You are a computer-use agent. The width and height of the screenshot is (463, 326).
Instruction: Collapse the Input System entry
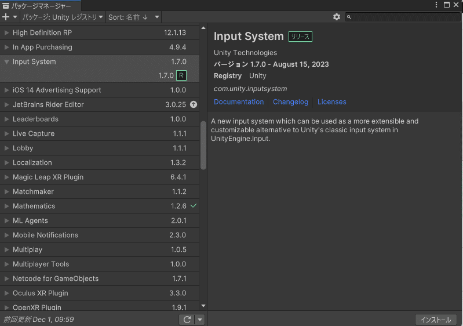click(6, 61)
